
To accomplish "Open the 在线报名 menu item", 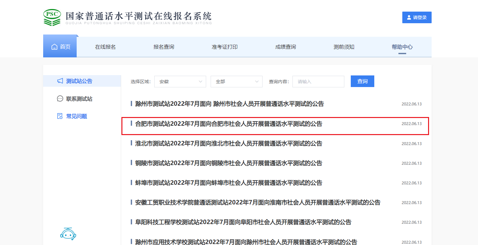I will pyautogui.click(x=105, y=47).
